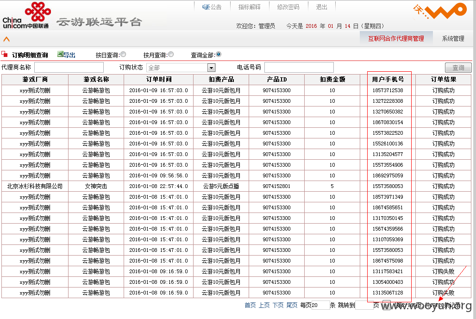This screenshot has height=319, width=476.
Task: Click the 跳转到 page number input
Action: (x=364, y=305)
